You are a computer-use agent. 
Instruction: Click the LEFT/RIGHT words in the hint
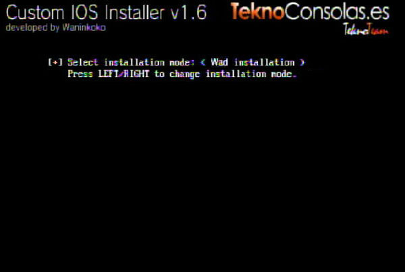[x=124, y=74]
